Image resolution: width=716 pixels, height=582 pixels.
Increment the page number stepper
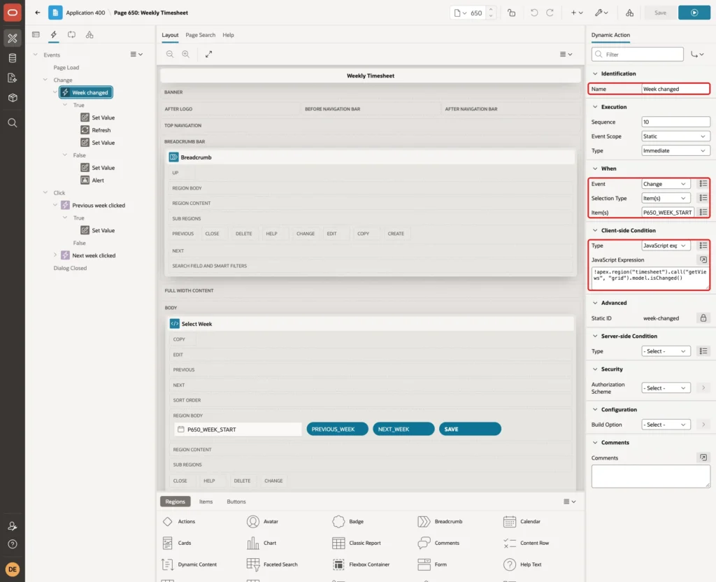[491, 10]
